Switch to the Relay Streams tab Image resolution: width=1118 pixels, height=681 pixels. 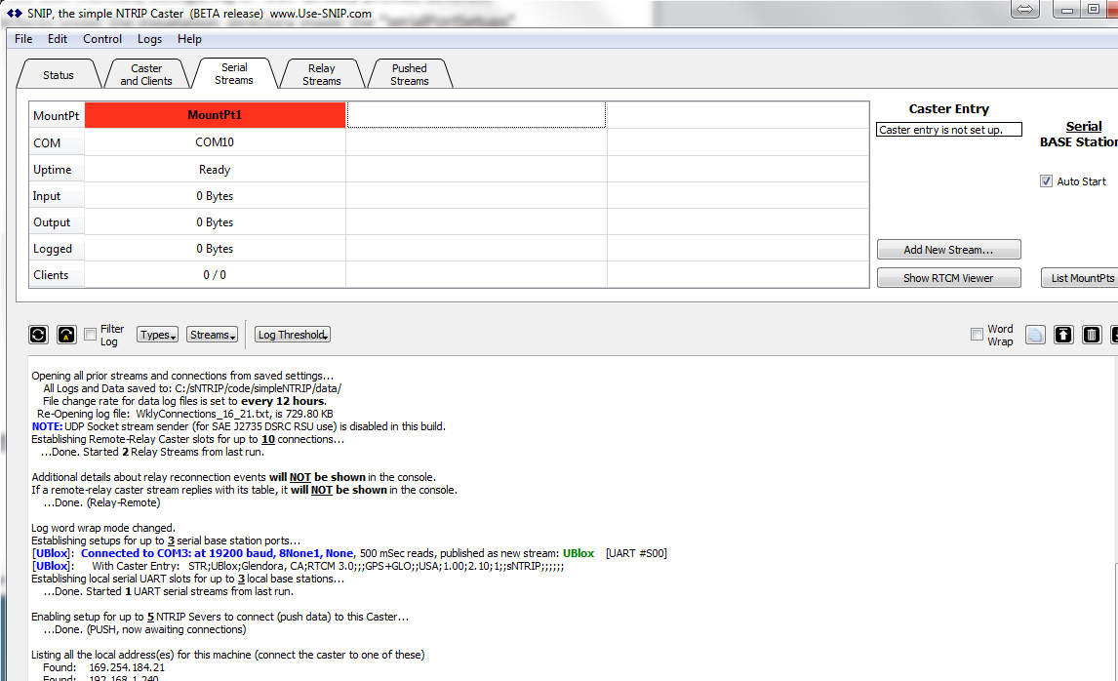coord(322,72)
